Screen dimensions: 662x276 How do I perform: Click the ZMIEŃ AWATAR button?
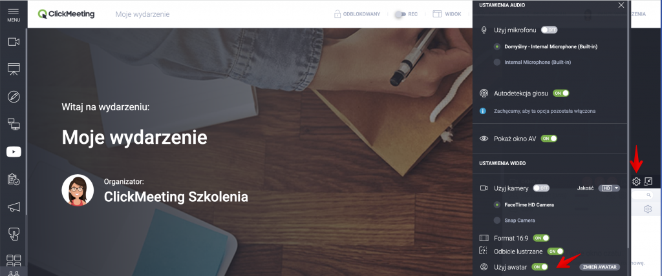click(599, 267)
